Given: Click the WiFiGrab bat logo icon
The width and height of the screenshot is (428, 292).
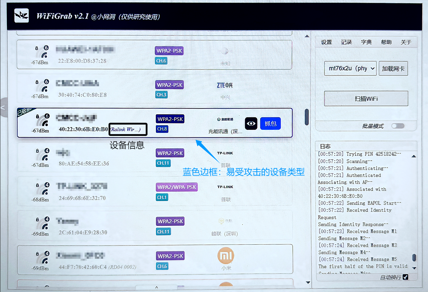Looking at the screenshot, I should (22, 15).
